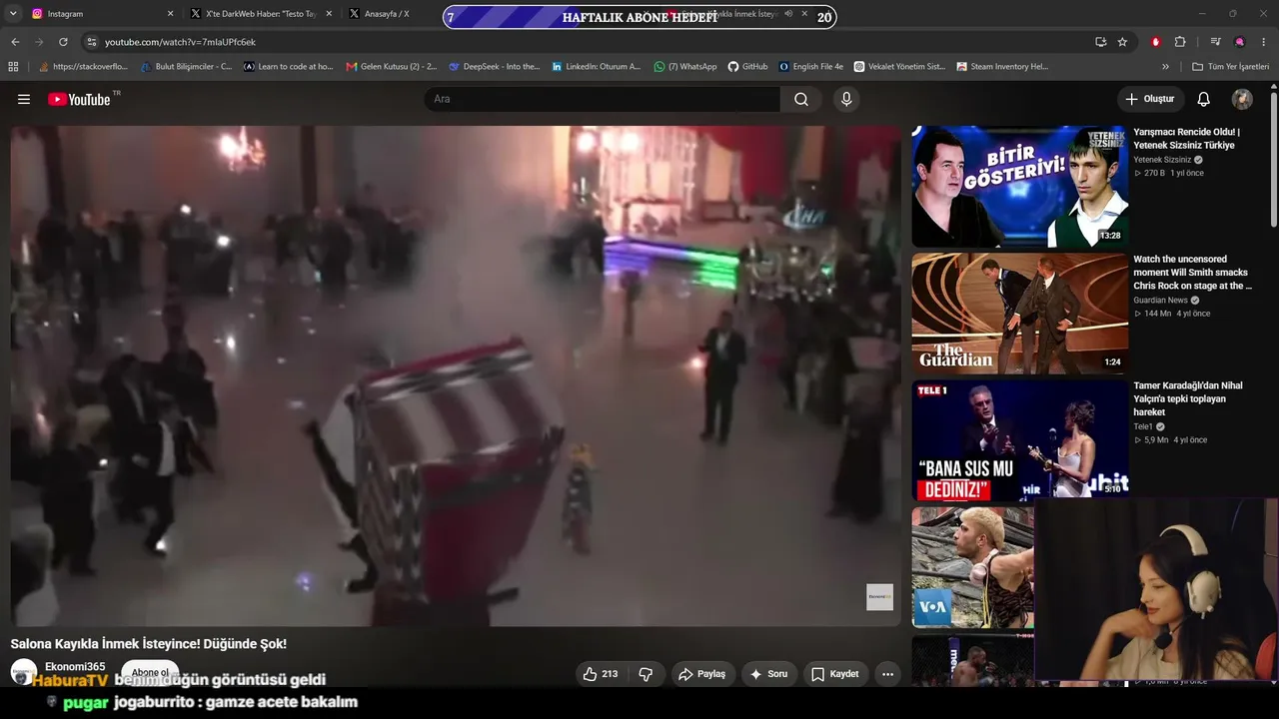Dislike the video with thumbs down
The image size is (1279, 719).
645,674
